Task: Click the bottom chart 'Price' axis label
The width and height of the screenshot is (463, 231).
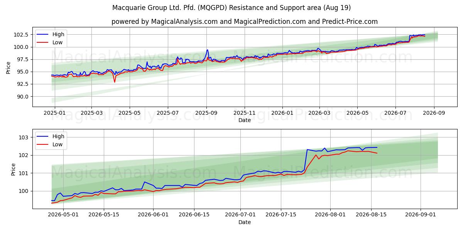Action: 13,169
